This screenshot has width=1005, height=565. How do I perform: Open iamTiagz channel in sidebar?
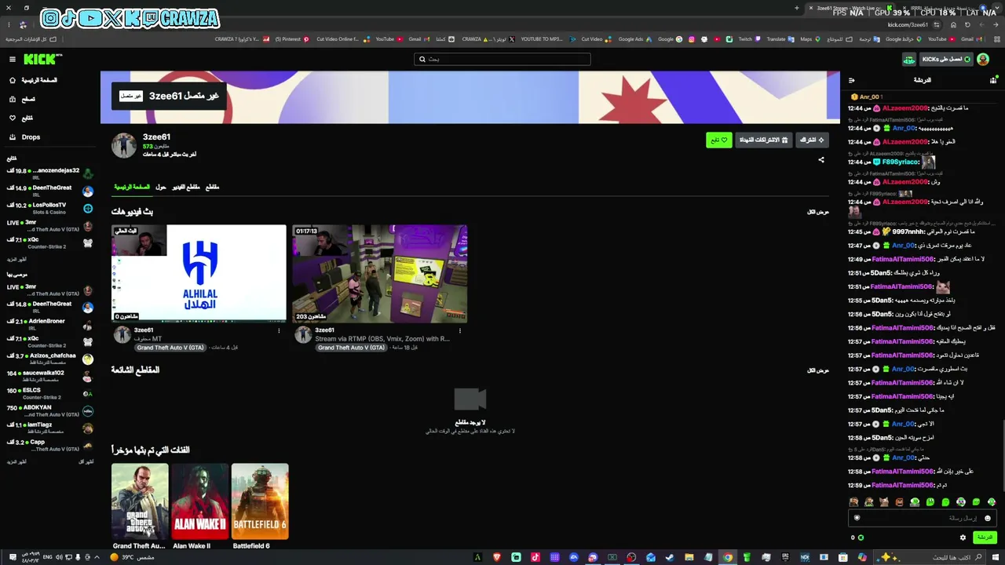tap(49, 428)
